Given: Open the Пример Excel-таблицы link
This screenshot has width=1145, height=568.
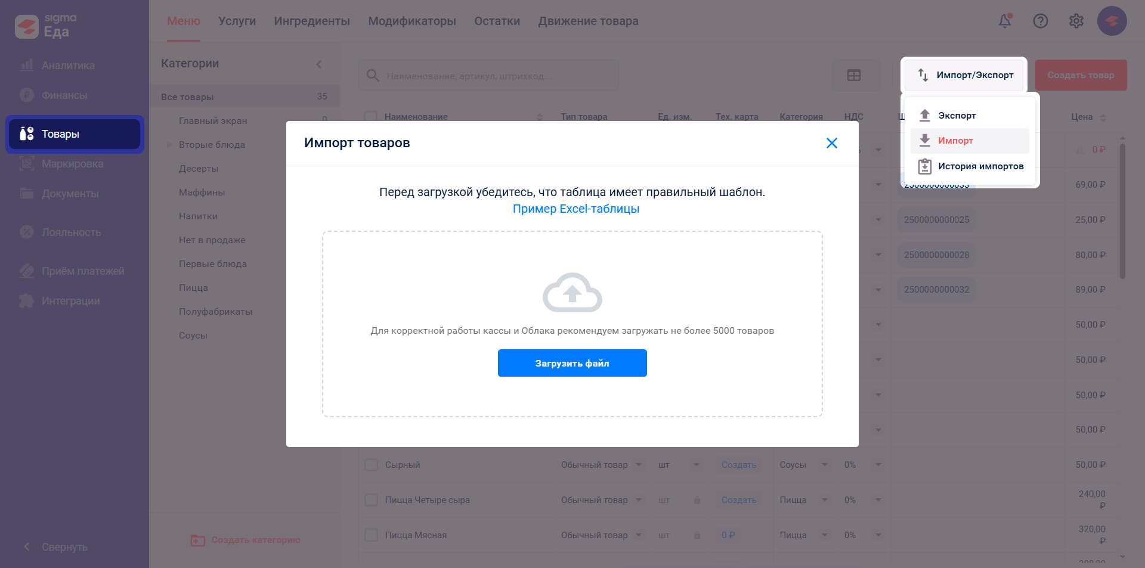Looking at the screenshot, I should [575, 209].
